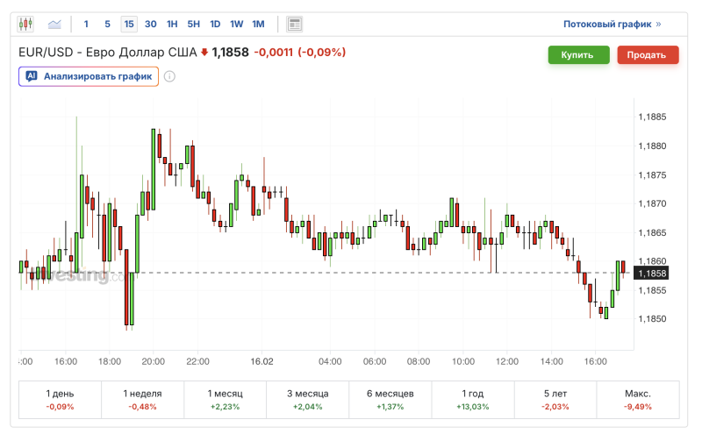Select the 15 minute interval
The height and width of the screenshot is (434, 702).
coord(129,24)
